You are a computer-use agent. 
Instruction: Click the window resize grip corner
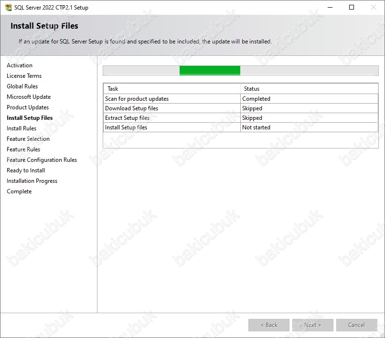tap(382, 335)
